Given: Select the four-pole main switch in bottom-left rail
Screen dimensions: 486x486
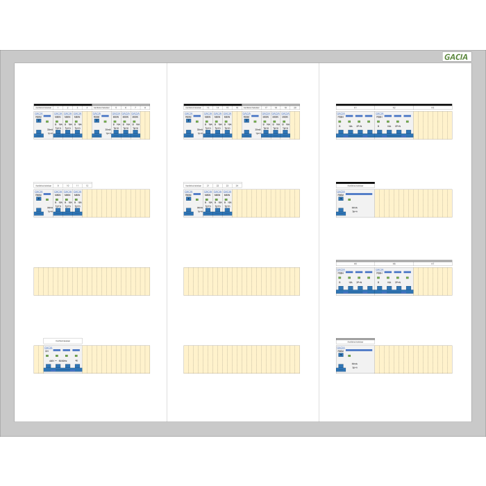Looking at the screenshot, I should pyautogui.click(x=62, y=360).
